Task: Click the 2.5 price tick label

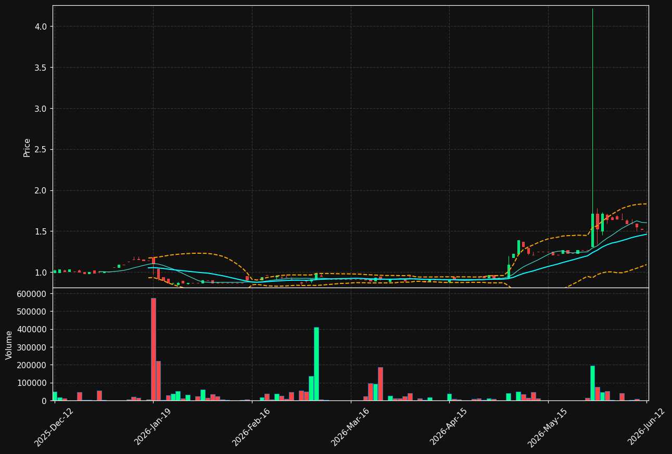Action: point(41,150)
